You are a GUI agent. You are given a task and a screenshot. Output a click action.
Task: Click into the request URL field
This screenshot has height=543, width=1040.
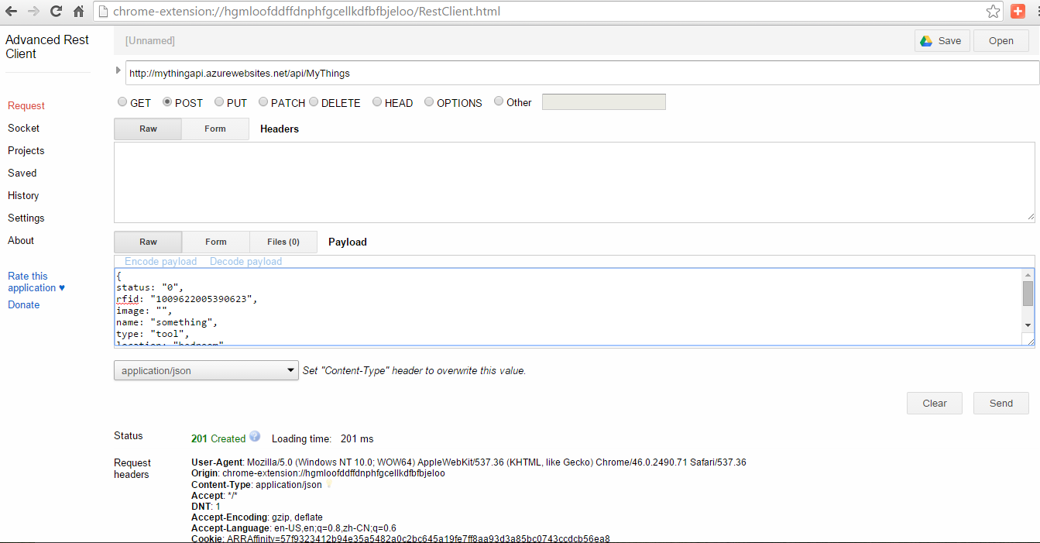[x=581, y=74]
